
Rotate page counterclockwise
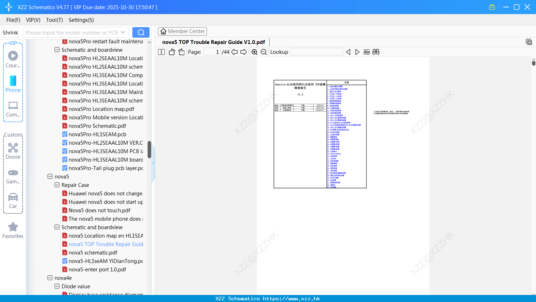pyautogui.click(x=172, y=52)
